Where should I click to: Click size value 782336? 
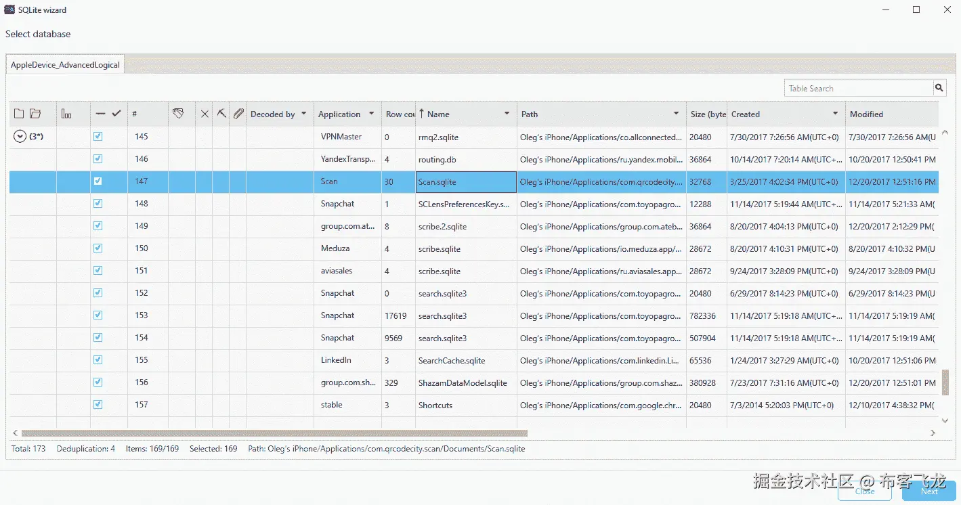[702, 315]
